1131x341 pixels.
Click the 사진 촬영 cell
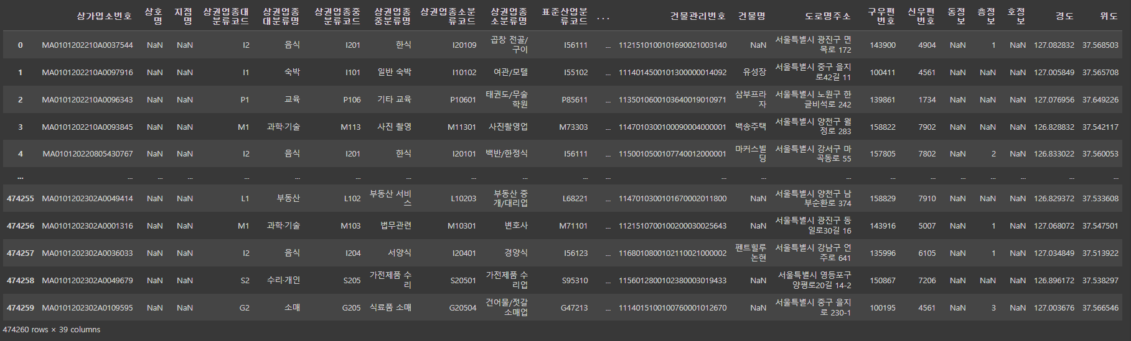(x=394, y=127)
